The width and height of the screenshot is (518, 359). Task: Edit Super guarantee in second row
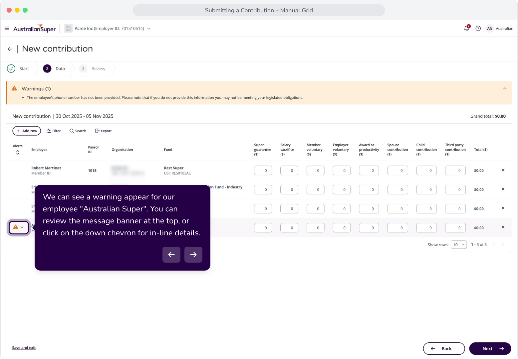(x=263, y=189)
